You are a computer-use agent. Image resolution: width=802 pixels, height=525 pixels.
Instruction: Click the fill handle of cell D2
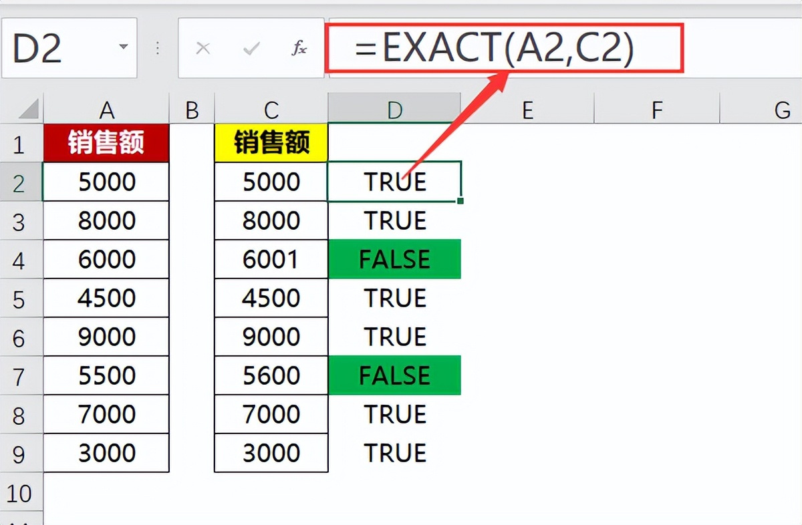coord(461,200)
